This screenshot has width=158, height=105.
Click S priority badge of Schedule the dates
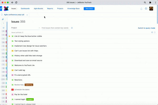[12, 90]
